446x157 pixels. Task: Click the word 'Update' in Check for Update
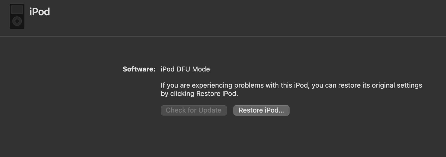210,110
